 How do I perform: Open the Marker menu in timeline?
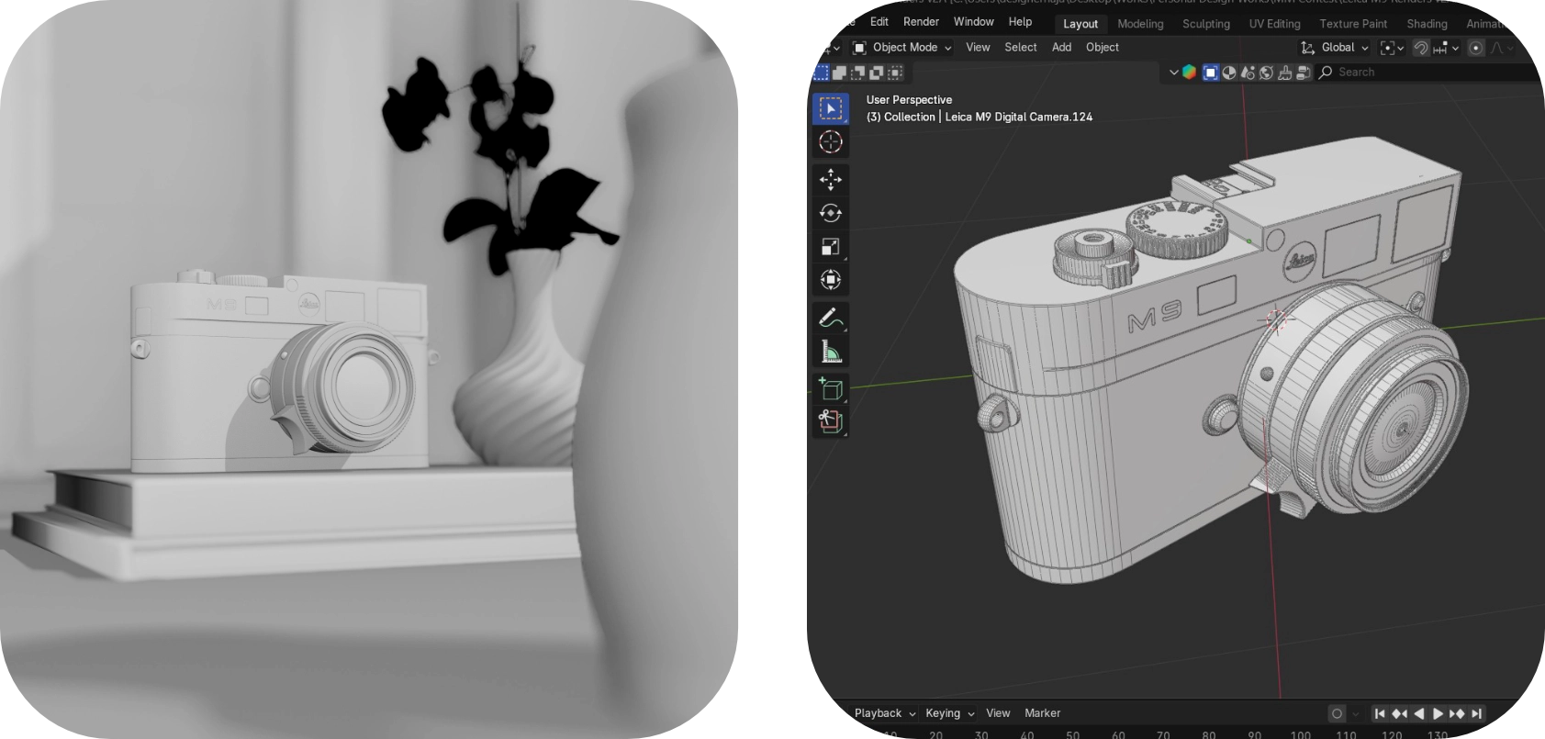pos(1042,713)
